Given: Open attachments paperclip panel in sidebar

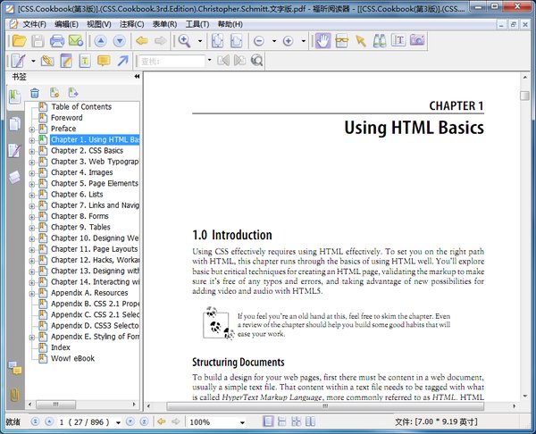Looking at the screenshot, I should 14,396.
